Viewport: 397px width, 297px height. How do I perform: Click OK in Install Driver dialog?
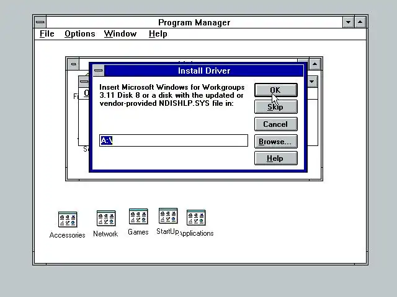click(x=275, y=90)
